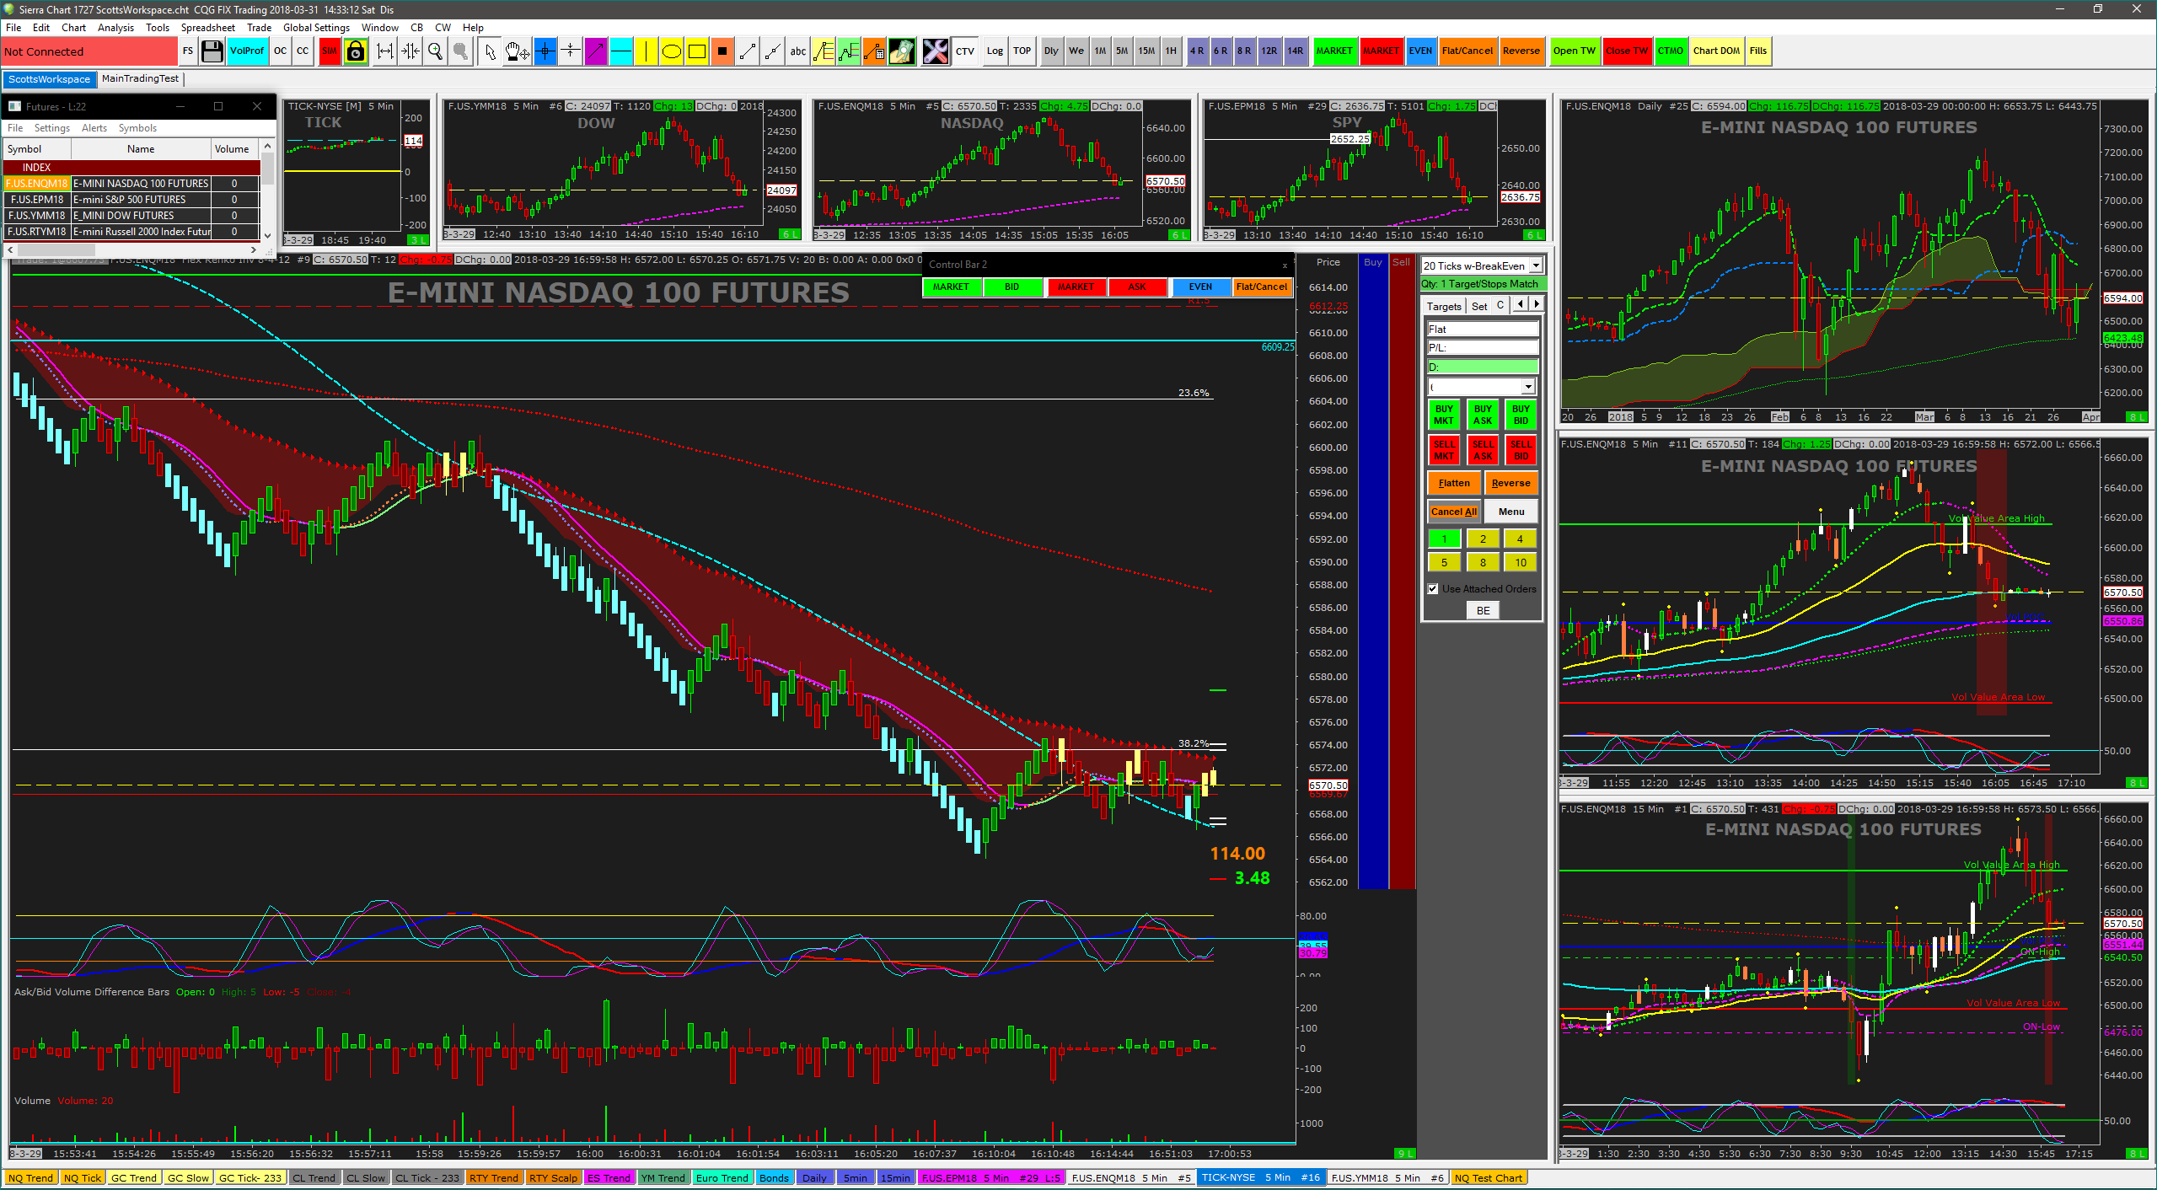Image resolution: width=2157 pixels, height=1190 pixels.
Task: Click the trade lock padlock icon
Action: click(x=356, y=51)
